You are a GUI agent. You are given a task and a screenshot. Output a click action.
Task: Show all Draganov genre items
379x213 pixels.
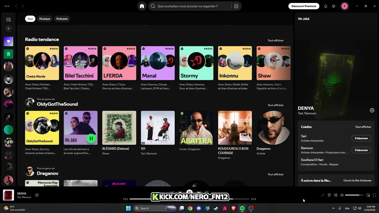[x=275, y=175]
